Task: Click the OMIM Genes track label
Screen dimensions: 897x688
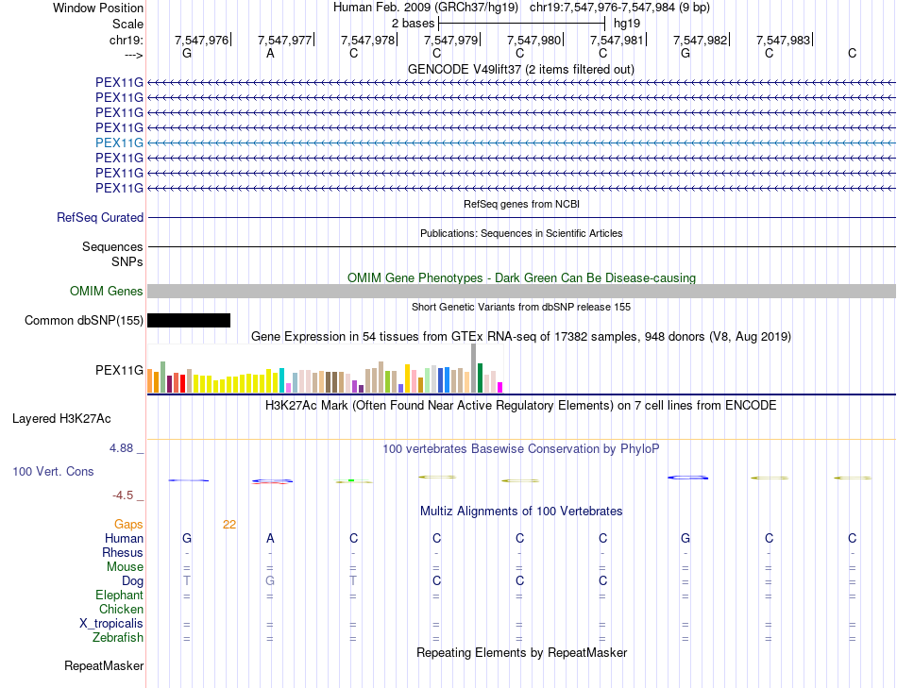Action: 107,291
